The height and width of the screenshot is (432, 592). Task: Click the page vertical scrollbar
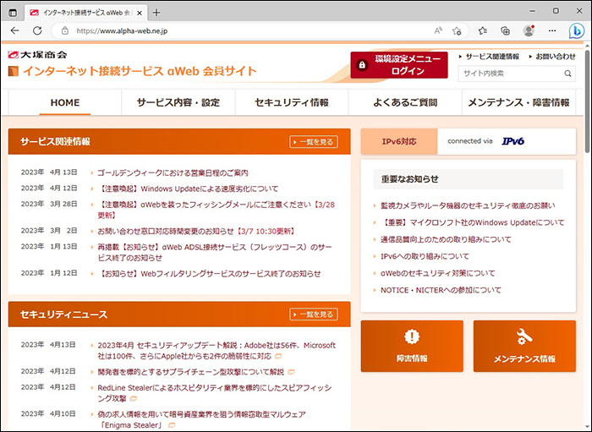[x=588, y=101]
